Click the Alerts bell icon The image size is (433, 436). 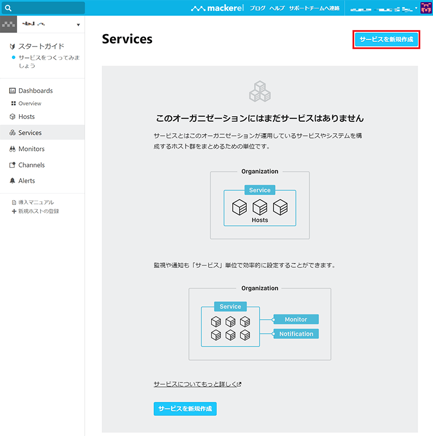(12, 181)
